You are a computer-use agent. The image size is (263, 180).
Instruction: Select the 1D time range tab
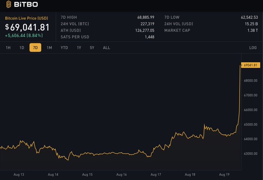pos(22,48)
